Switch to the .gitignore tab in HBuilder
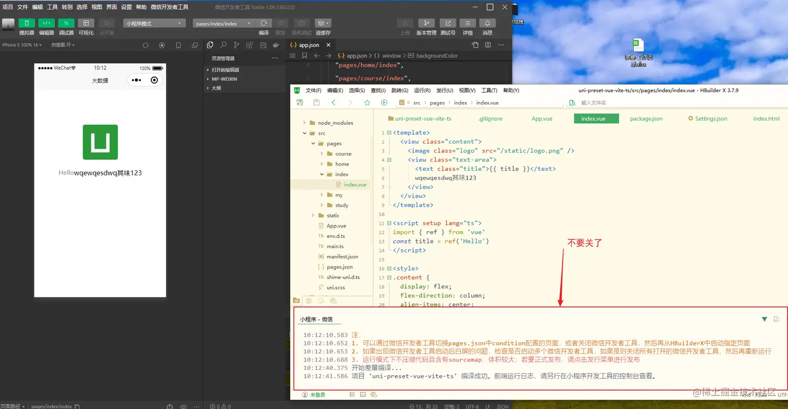 pyautogui.click(x=490, y=119)
